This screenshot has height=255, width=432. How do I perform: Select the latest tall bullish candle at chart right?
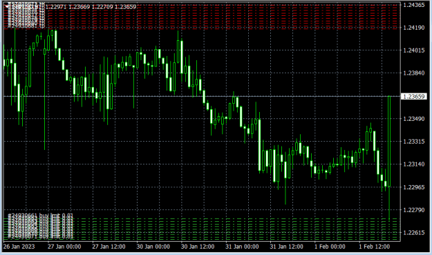(x=389, y=141)
